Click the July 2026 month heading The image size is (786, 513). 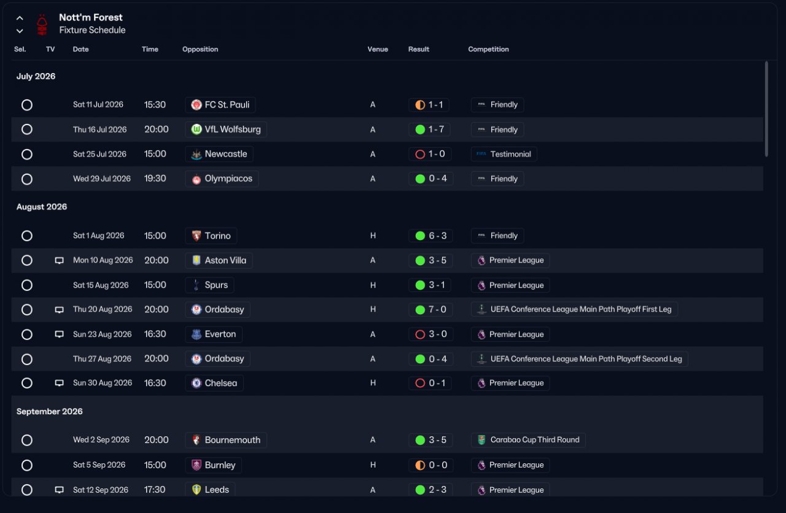(x=36, y=76)
